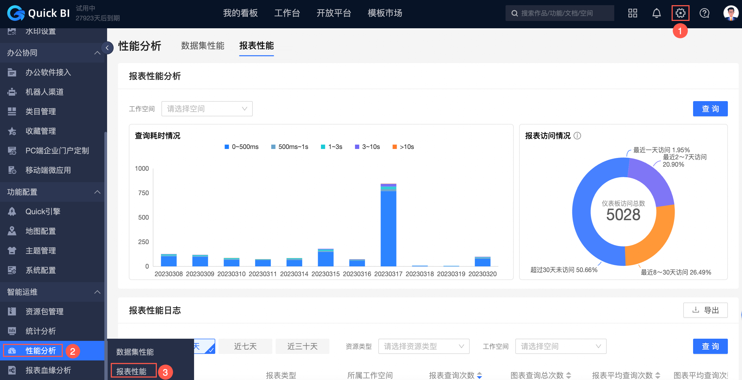Go to 工作台 in top nav

(x=287, y=13)
